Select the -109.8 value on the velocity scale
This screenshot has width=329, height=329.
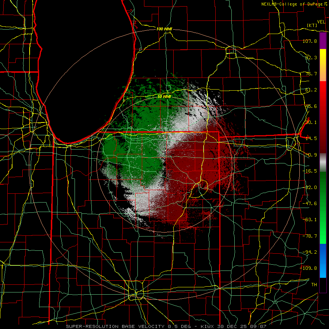click(309, 268)
